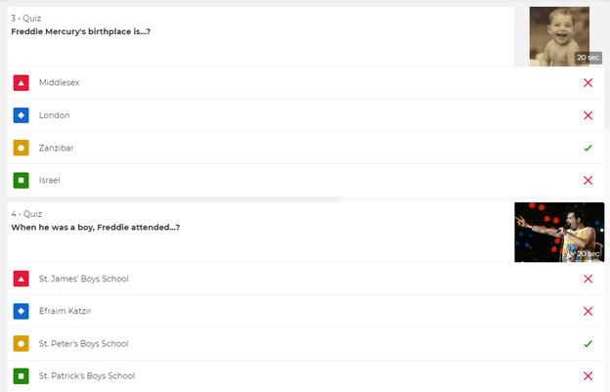Click the green checkmark for St. Peter's Boys School
This screenshot has width=610, height=392.
pyautogui.click(x=588, y=344)
